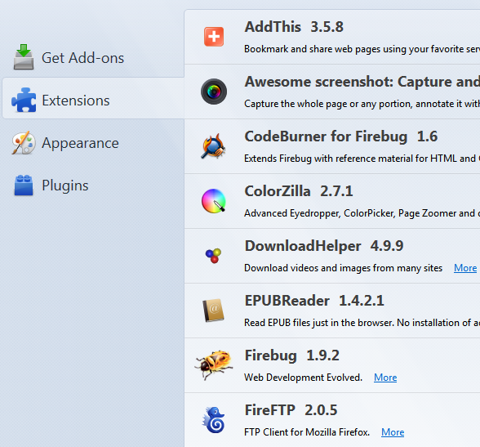Viewport: 480px width, 447px height.
Task: Select the ColorZilla 2.7.1 extension title
Action: click(x=299, y=191)
